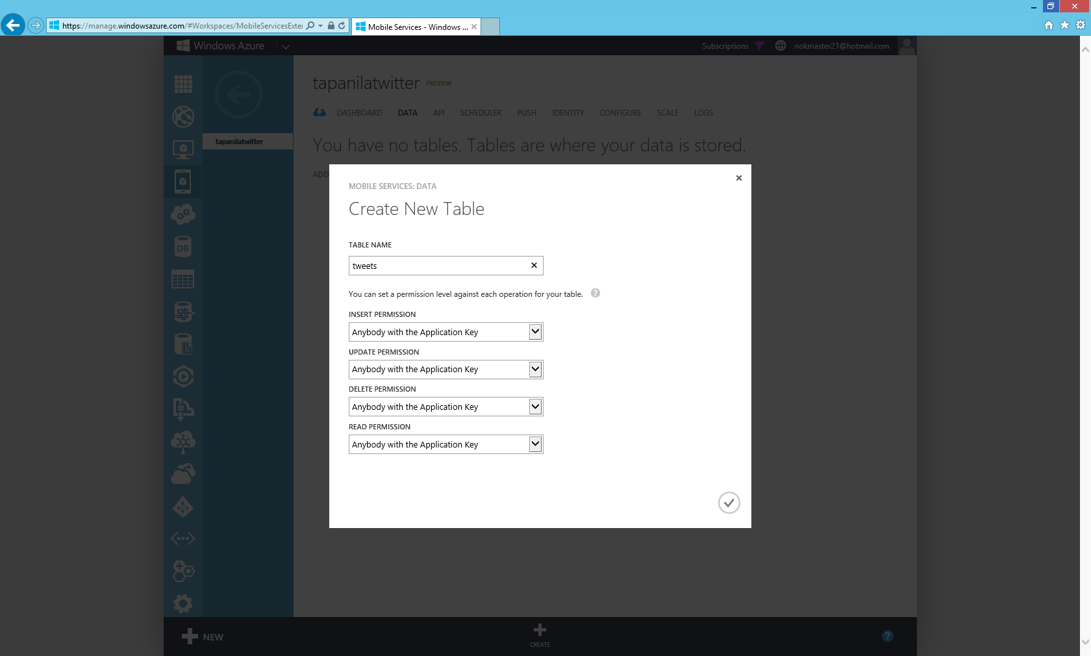Open Settings gear icon in sidebar
This screenshot has height=656, width=1091.
pyautogui.click(x=183, y=604)
